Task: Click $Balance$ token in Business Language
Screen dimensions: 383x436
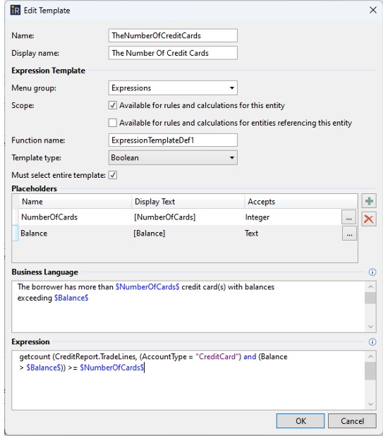Action: click(71, 298)
